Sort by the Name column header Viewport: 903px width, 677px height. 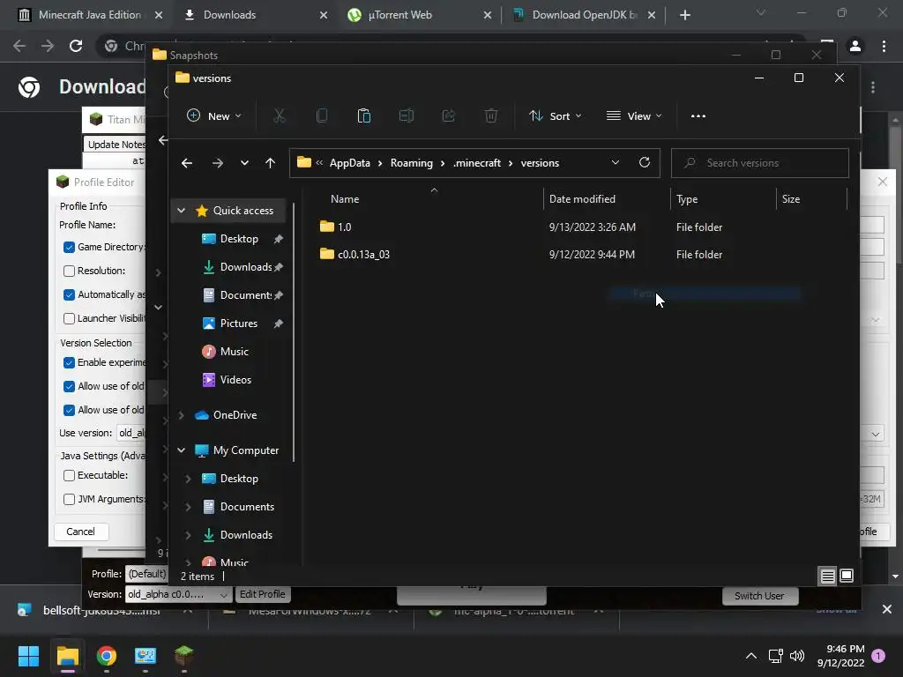[x=345, y=199]
